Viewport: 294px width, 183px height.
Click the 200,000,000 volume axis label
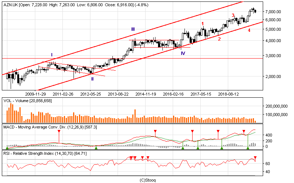pos(276,106)
